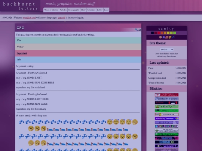Click the backburnt letters site logo

[20, 6]
